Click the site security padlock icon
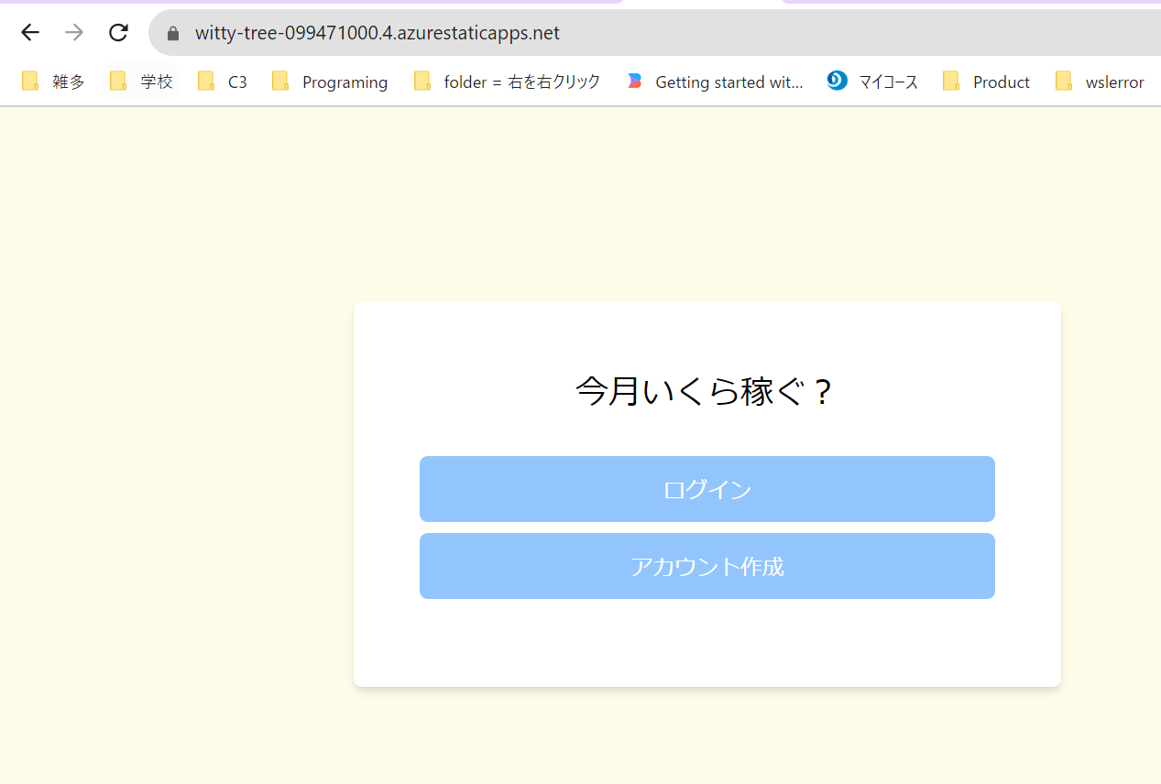Screen dimensions: 1161x784 coord(172,32)
